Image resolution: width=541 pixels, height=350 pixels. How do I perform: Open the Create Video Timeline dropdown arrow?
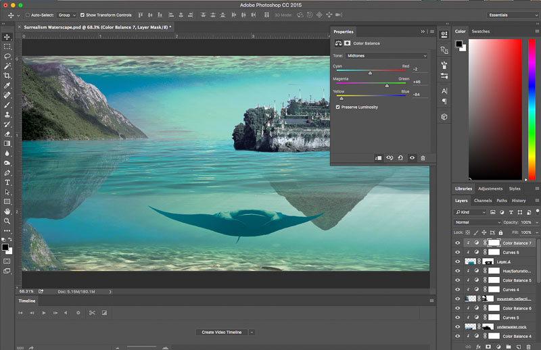(252, 332)
